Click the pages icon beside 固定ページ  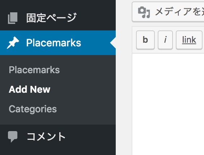tap(13, 18)
